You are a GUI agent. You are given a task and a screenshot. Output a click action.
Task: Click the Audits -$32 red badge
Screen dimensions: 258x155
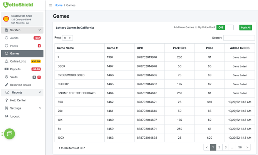pos(37,38)
